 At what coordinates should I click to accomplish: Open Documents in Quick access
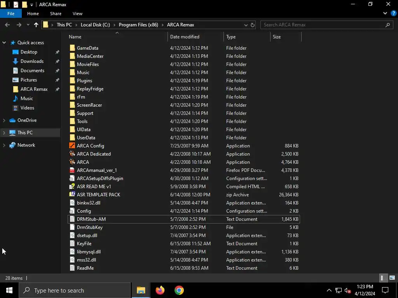[x=32, y=71]
